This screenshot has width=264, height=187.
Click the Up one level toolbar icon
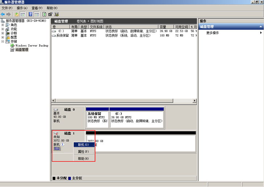16,14
